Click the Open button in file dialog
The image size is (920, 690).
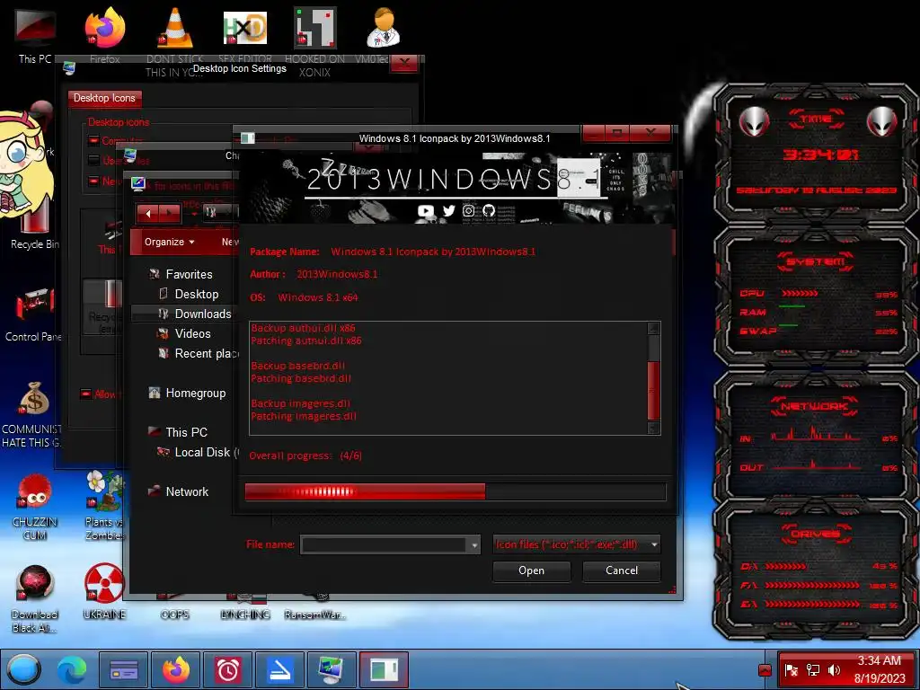click(x=532, y=571)
